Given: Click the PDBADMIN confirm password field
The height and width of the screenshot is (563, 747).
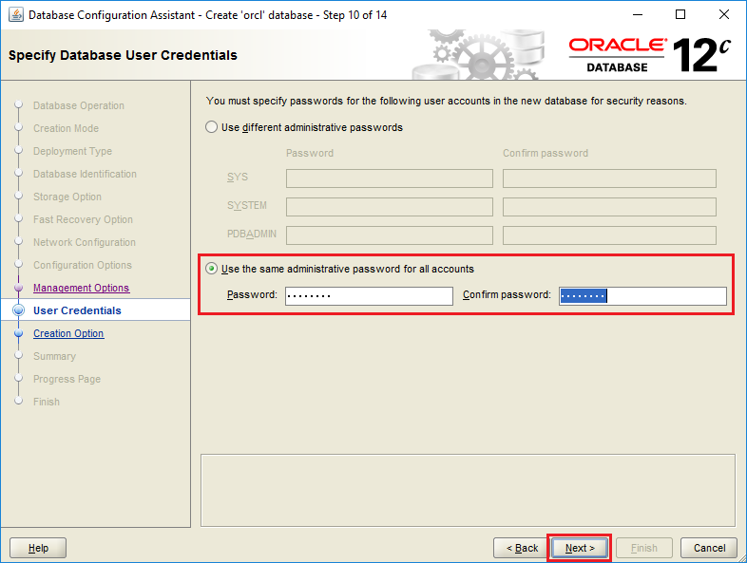Looking at the screenshot, I should coord(609,235).
